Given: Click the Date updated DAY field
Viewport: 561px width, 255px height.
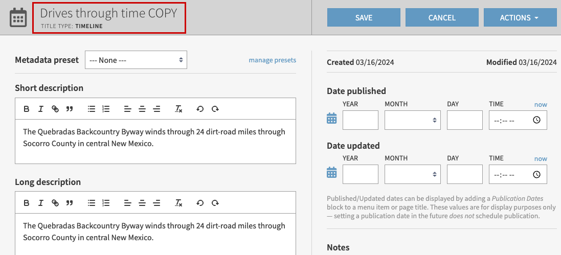Looking at the screenshot, I should (x=465, y=175).
